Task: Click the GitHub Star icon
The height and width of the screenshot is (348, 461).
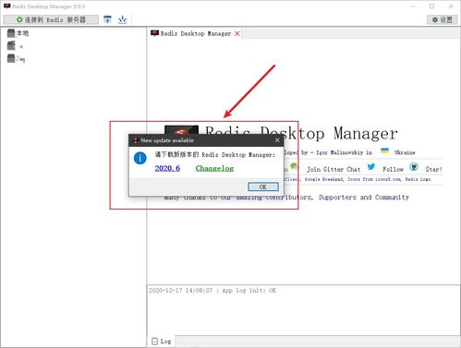Action: click(x=414, y=167)
